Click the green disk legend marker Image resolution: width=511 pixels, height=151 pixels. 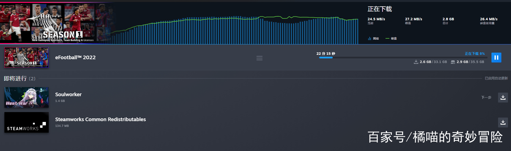[x=387, y=38]
